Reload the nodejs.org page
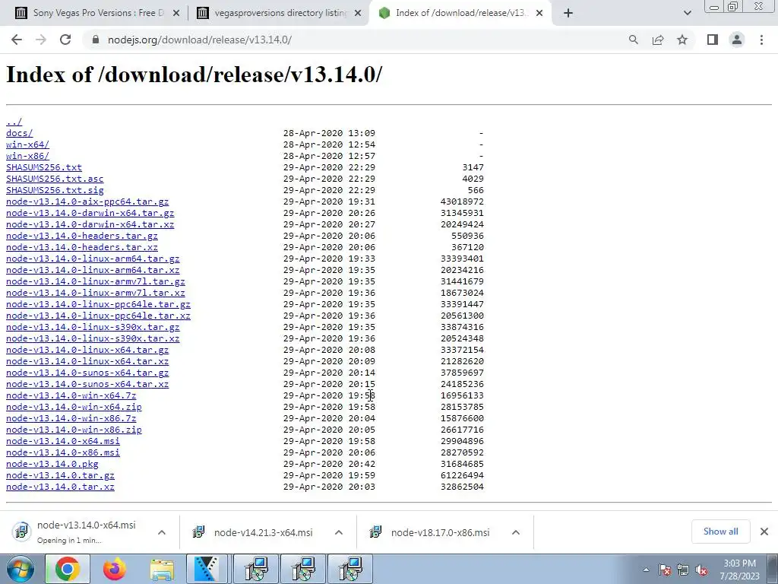The width and height of the screenshot is (778, 584). [65, 40]
